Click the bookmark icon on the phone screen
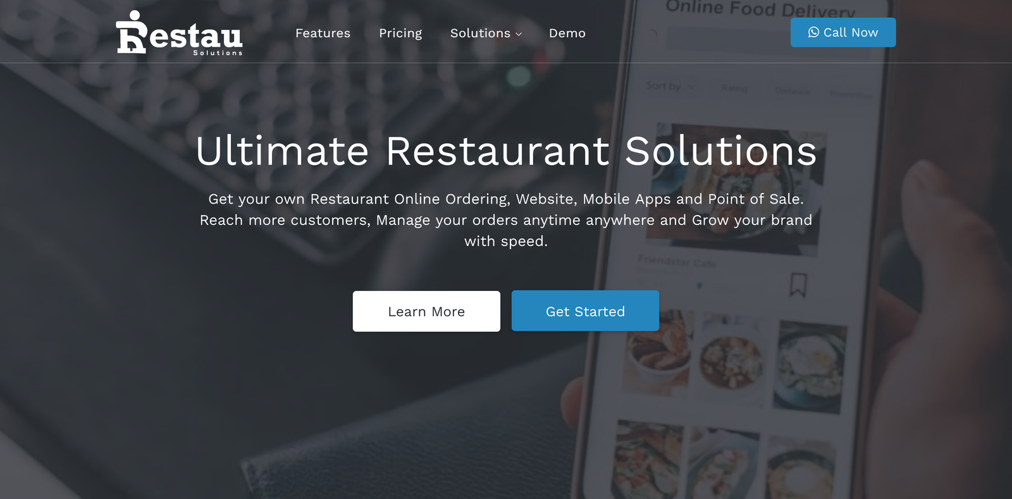Image resolution: width=1012 pixels, height=499 pixels. (x=798, y=285)
